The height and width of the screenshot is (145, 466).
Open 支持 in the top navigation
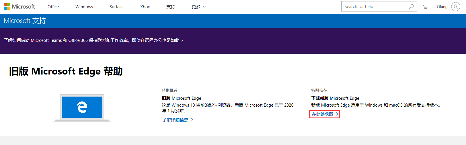[x=171, y=7]
